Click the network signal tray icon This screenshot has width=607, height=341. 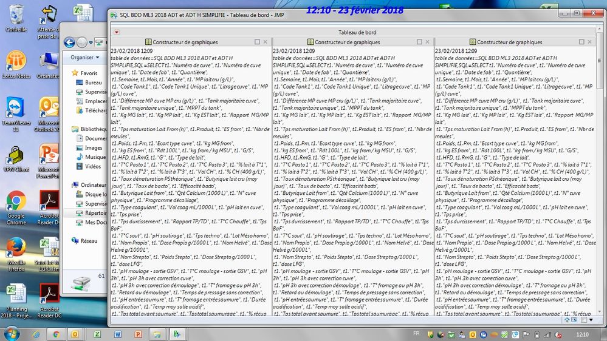coord(547,335)
